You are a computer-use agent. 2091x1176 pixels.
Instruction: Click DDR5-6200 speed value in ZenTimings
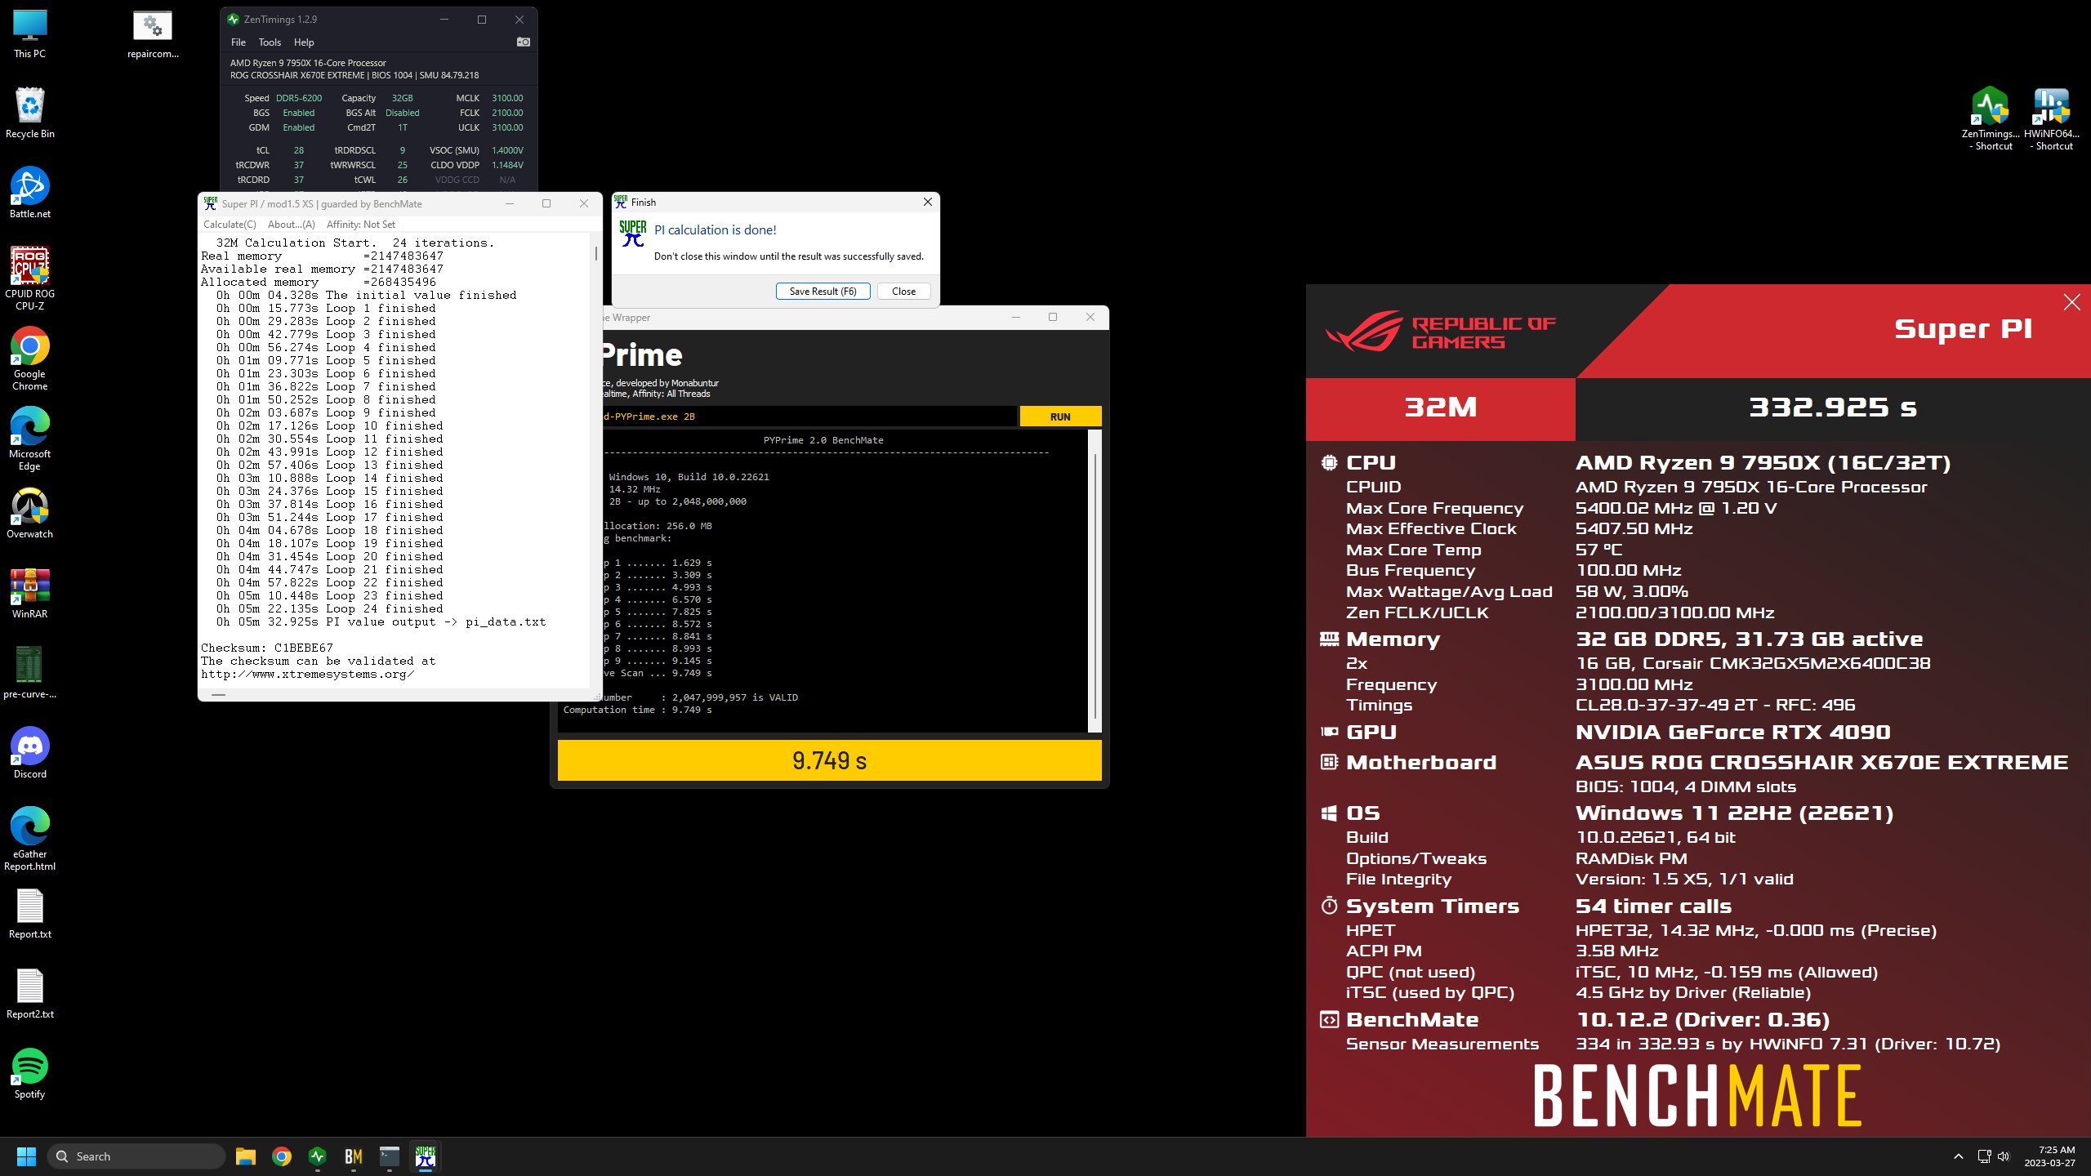[298, 98]
